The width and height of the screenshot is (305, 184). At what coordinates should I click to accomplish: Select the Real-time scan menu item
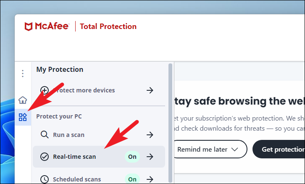coord(99,157)
